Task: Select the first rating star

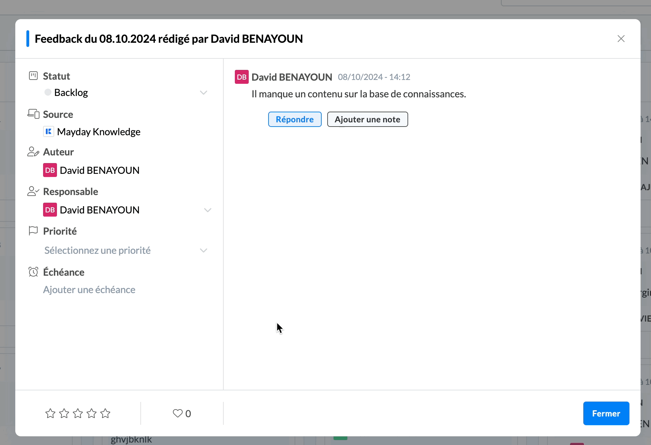Action: [50, 413]
